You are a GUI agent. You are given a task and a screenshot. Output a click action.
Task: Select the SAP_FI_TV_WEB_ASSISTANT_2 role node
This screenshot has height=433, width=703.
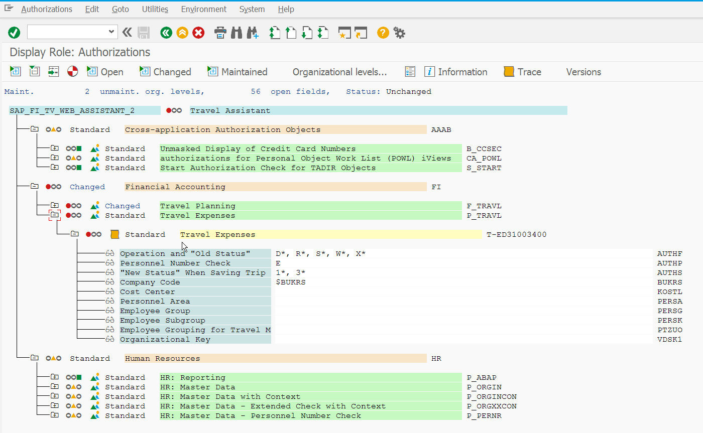pyautogui.click(x=85, y=110)
